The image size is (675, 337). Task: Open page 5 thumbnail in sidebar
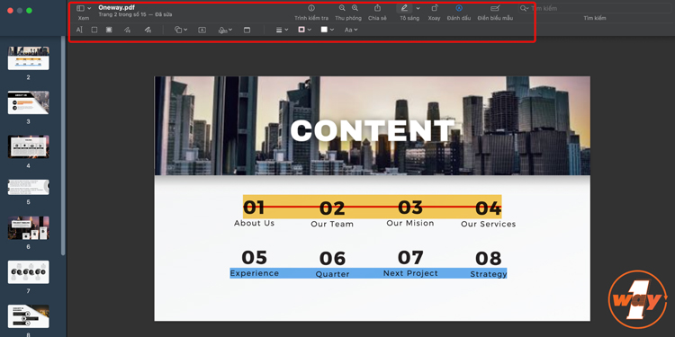tap(29, 188)
